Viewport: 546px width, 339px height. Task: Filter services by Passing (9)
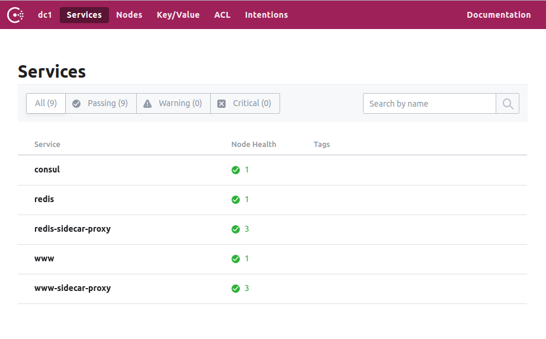[x=101, y=103]
